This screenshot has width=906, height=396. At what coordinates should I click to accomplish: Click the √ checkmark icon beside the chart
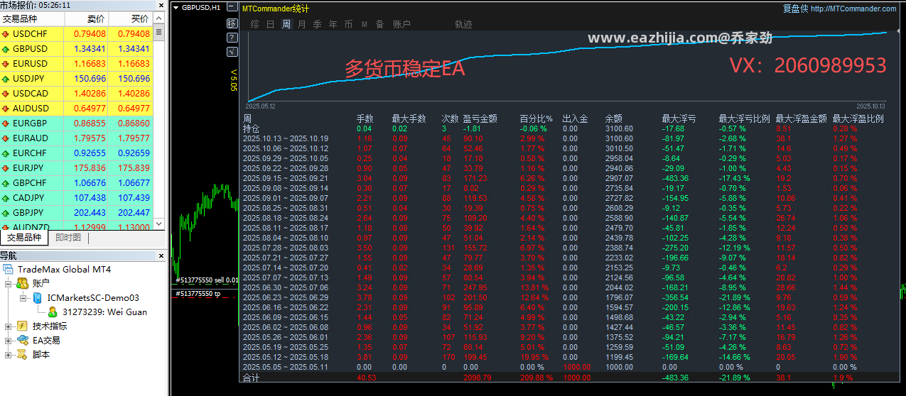[x=232, y=52]
